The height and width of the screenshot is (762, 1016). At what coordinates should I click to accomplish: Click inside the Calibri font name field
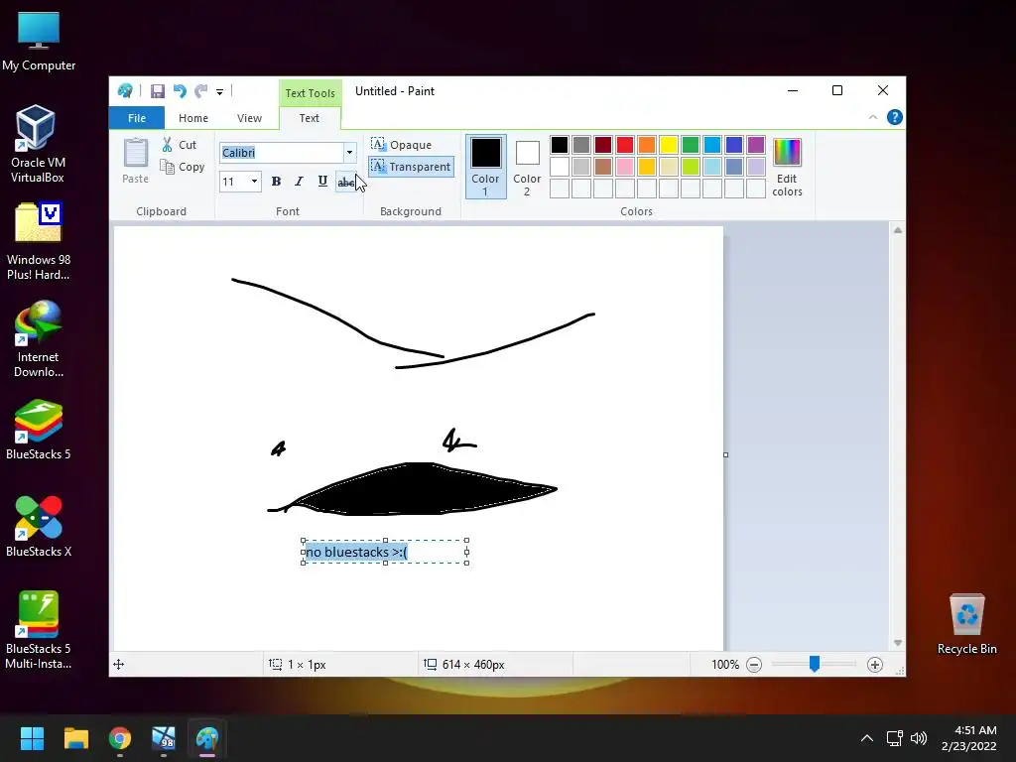click(281, 152)
